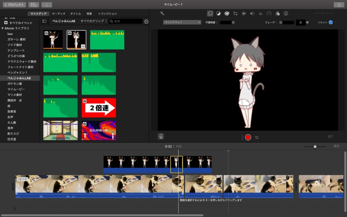Click the blue reset checkmark button
347x217 pixels.
pyautogui.click(x=331, y=22)
